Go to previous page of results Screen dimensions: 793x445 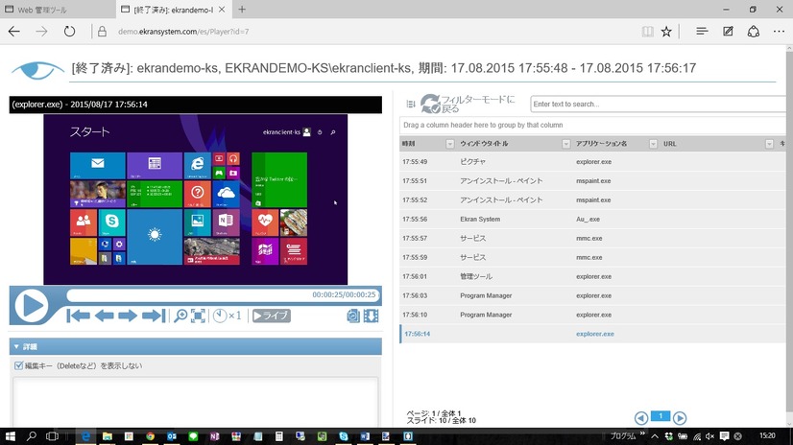[641, 418]
